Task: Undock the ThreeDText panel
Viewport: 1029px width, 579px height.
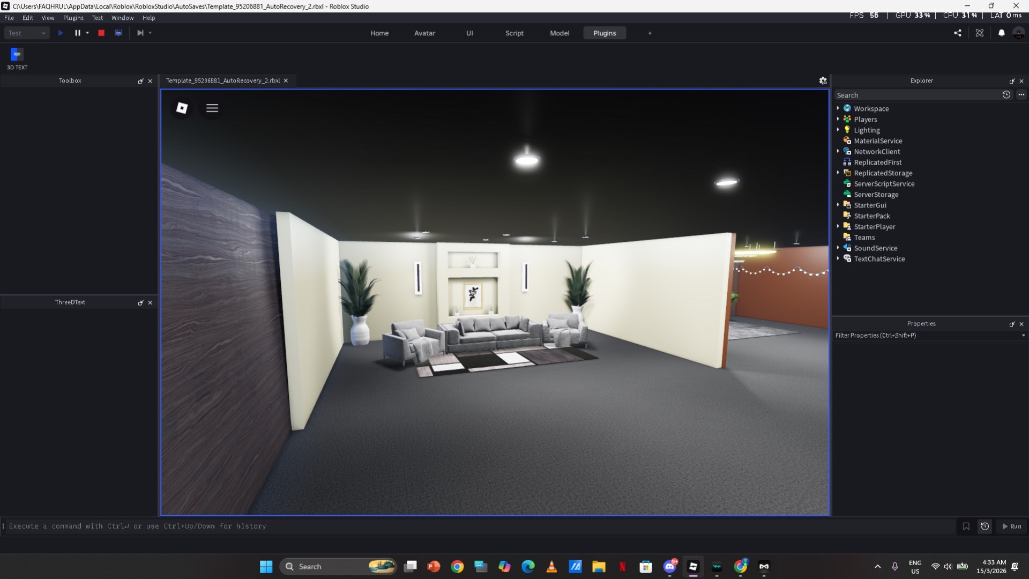Action: pos(141,302)
